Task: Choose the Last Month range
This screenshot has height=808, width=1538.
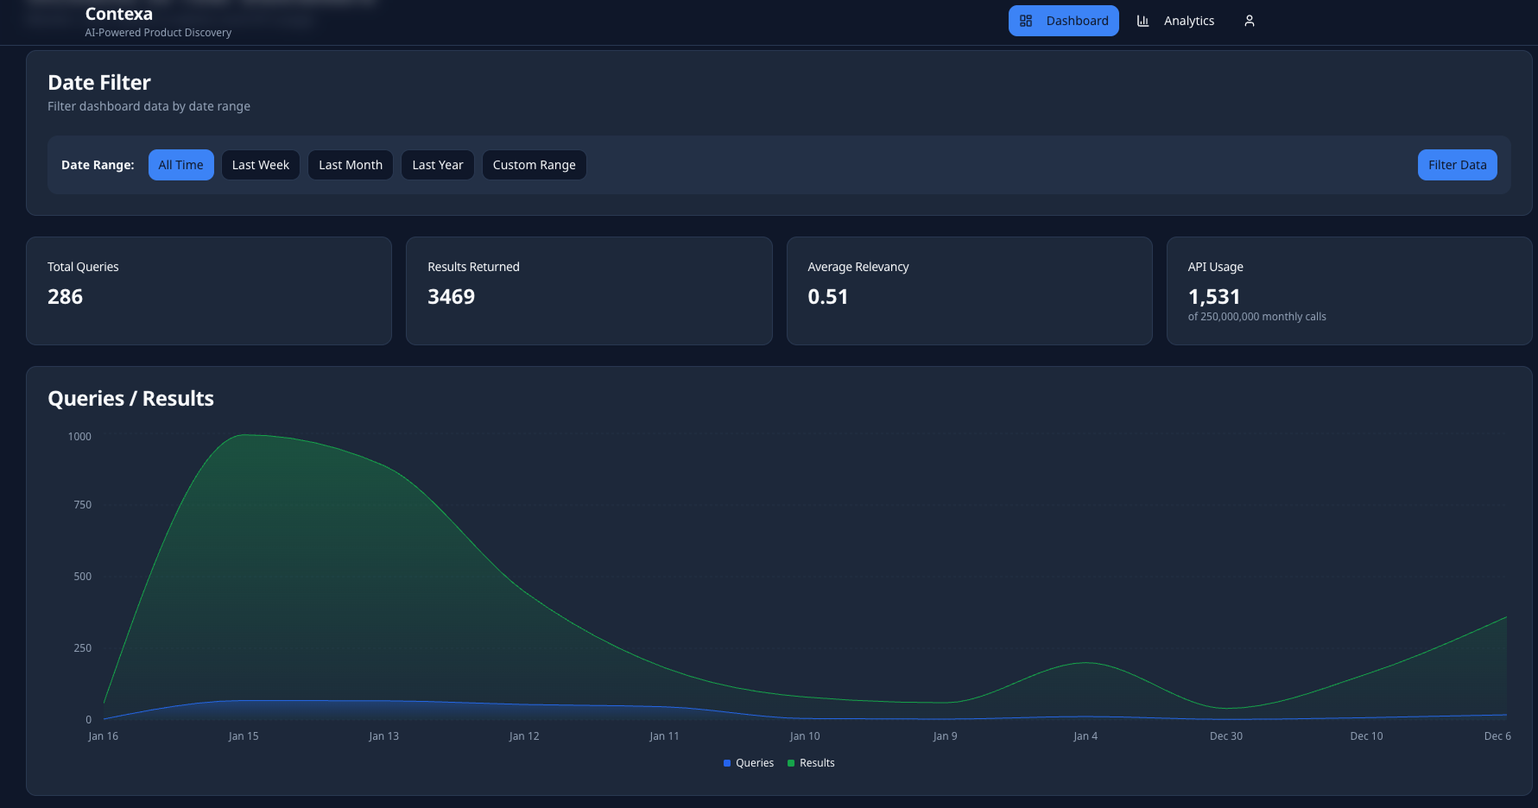Action: [x=351, y=165]
